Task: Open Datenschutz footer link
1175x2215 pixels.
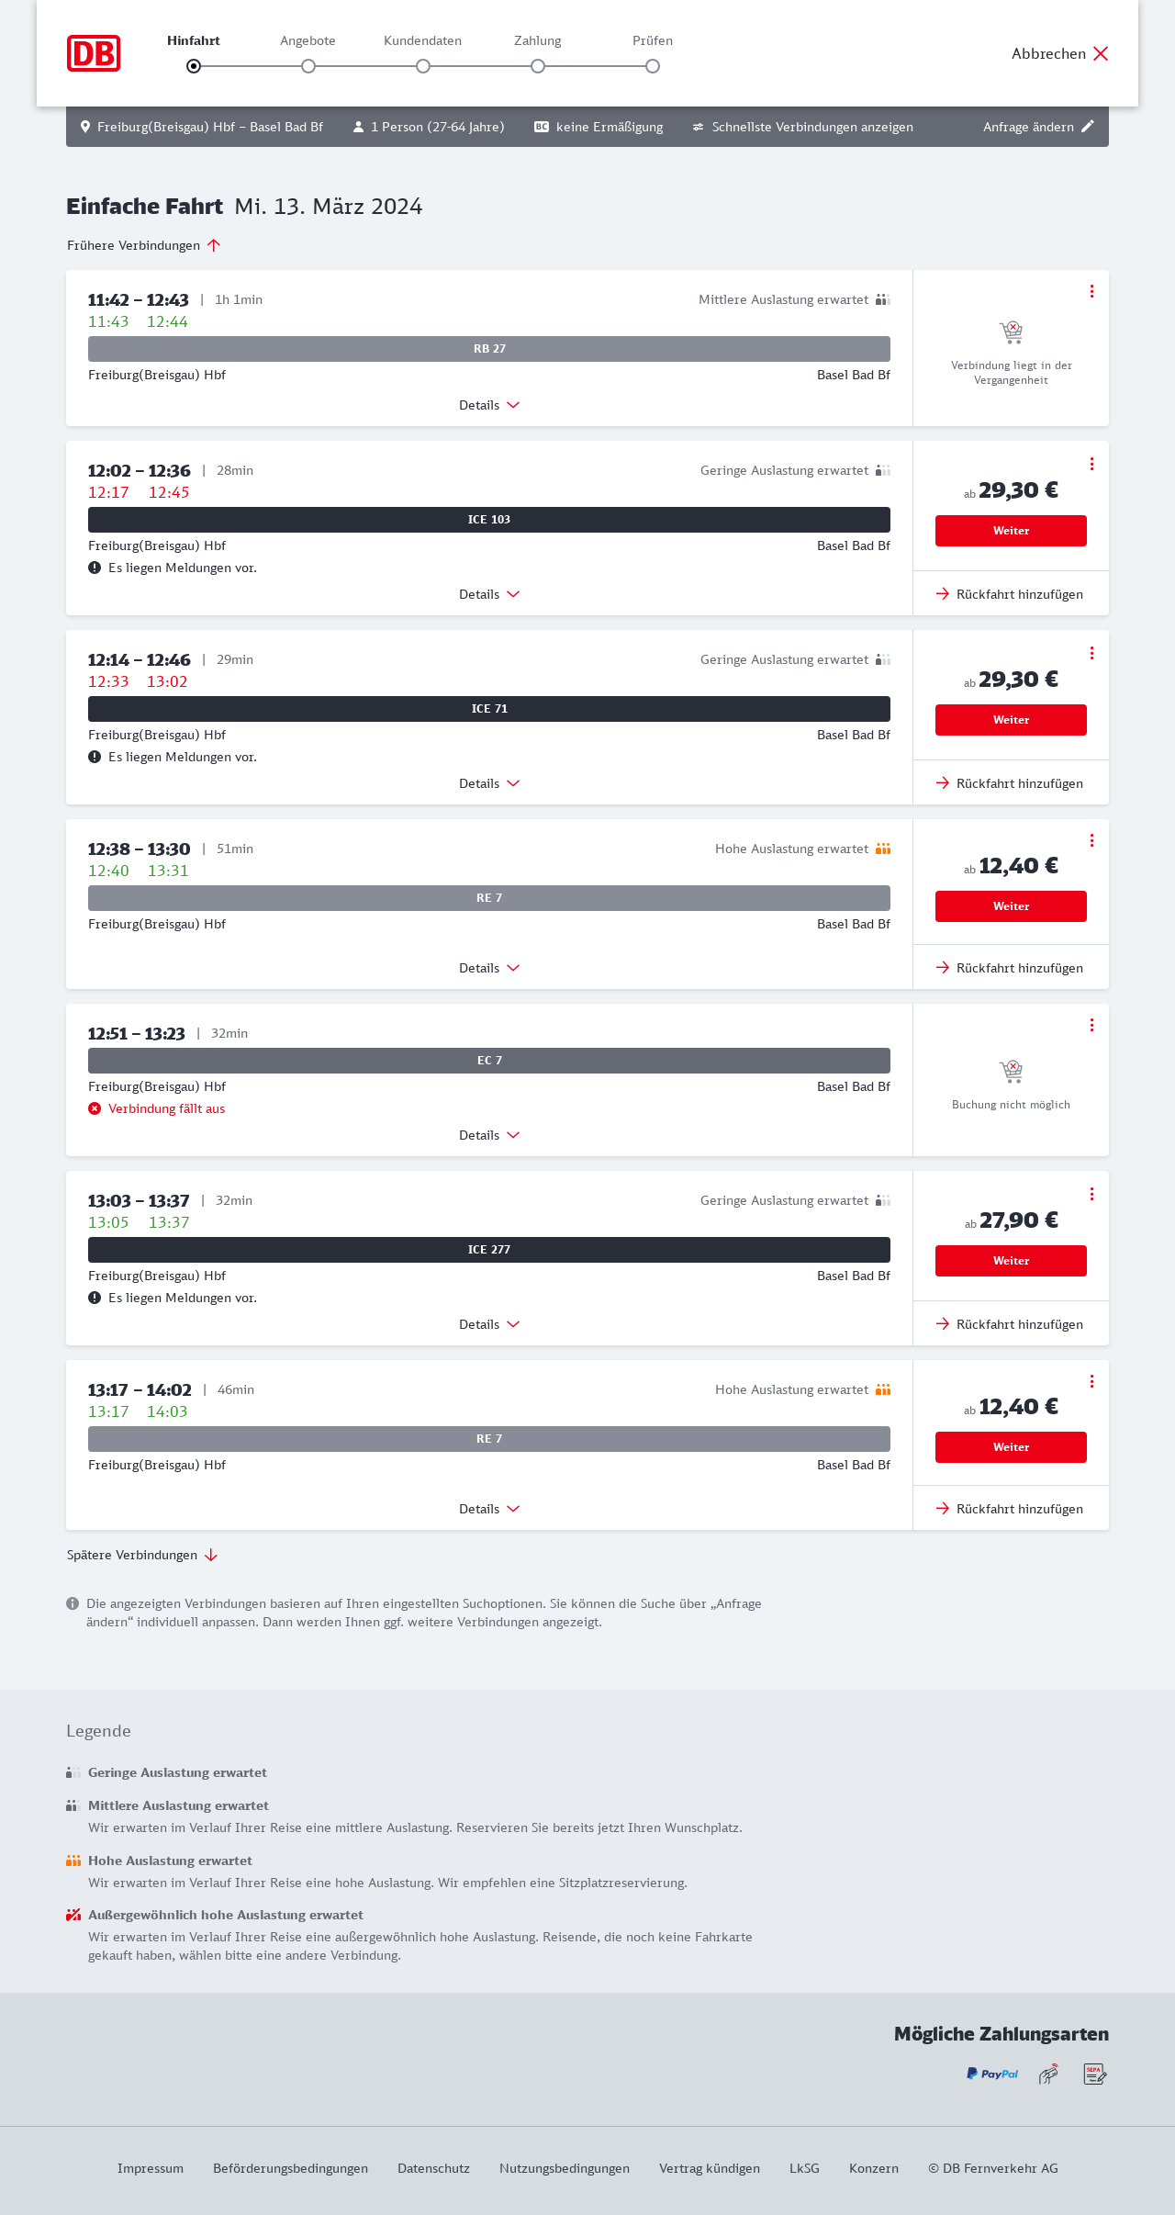Action: click(x=433, y=2168)
